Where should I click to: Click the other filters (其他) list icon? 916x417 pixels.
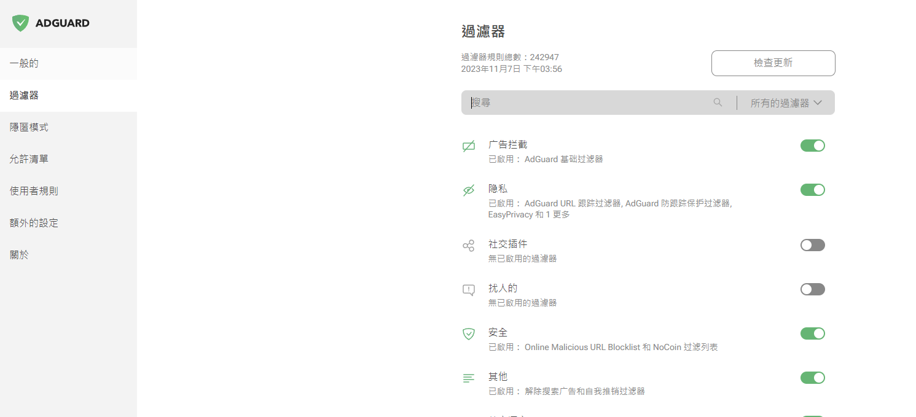[469, 378]
